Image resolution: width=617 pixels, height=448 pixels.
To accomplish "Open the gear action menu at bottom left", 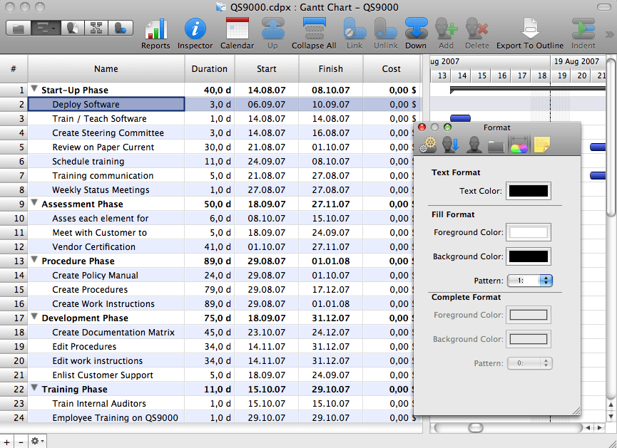I will pyautogui.click(x=36, y=442).
